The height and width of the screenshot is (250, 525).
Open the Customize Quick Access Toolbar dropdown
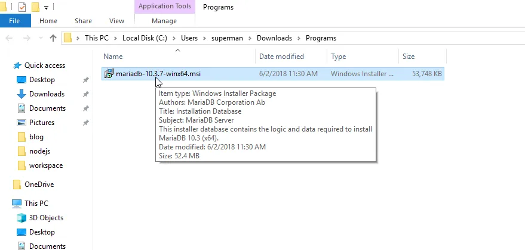[x=46, y=7]
